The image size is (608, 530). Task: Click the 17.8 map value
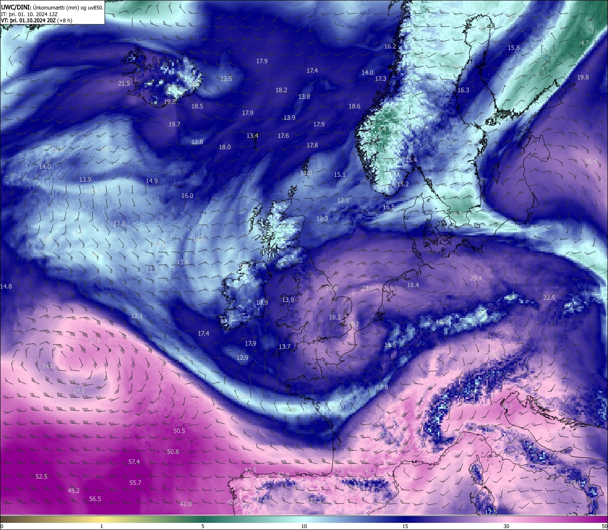coord(312,145)
